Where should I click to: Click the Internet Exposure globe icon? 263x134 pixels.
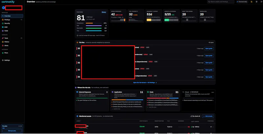point(77,92)
